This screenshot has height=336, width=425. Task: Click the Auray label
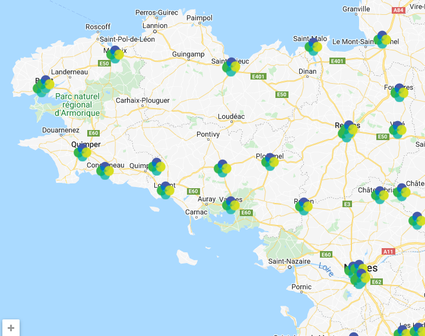tap(207, 199)
